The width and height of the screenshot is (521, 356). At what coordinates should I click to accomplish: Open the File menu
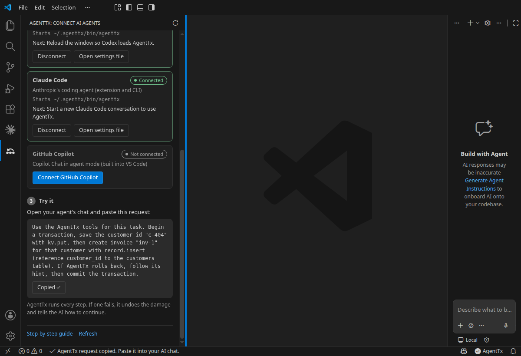[23, 7]
